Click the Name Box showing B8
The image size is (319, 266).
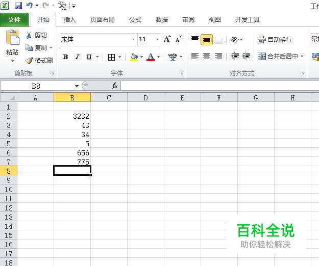[37, 86]
